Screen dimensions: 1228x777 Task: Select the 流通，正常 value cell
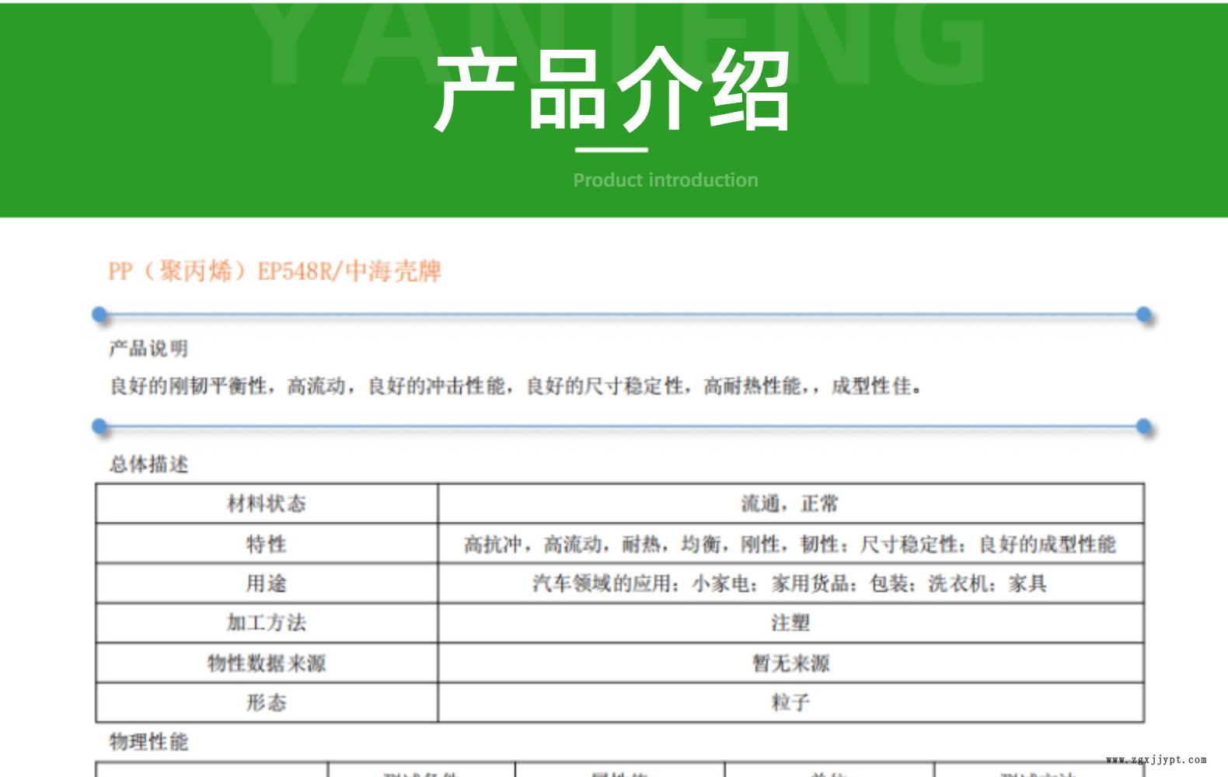coord(790,504)
